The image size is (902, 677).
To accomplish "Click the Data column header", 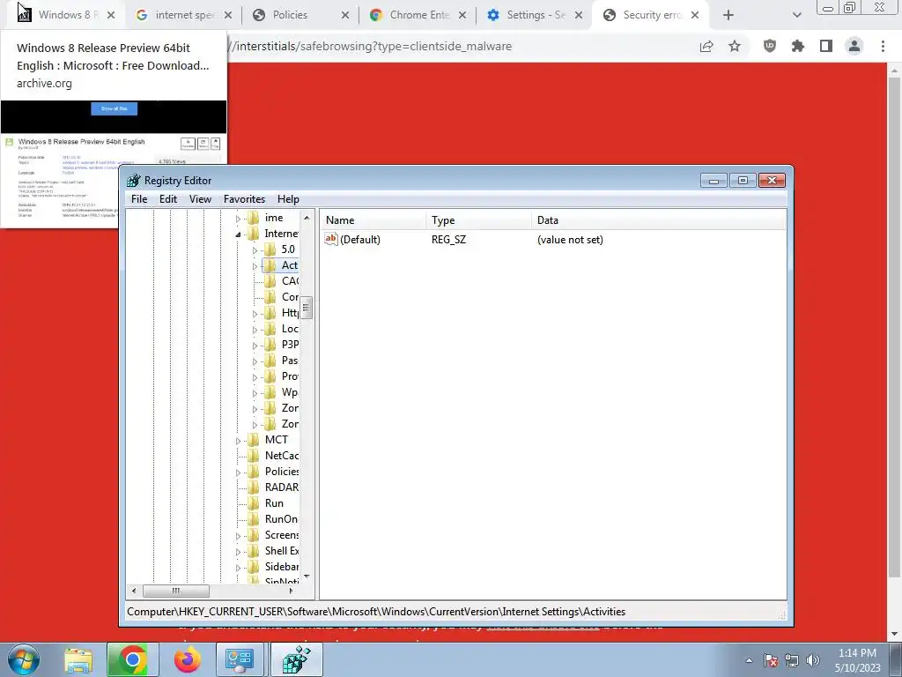I will pyautogui.click(x=659, y=219).
